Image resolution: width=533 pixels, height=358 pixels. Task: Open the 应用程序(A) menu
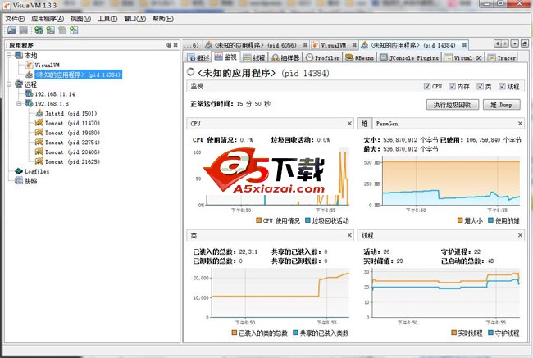pos(48,19)
